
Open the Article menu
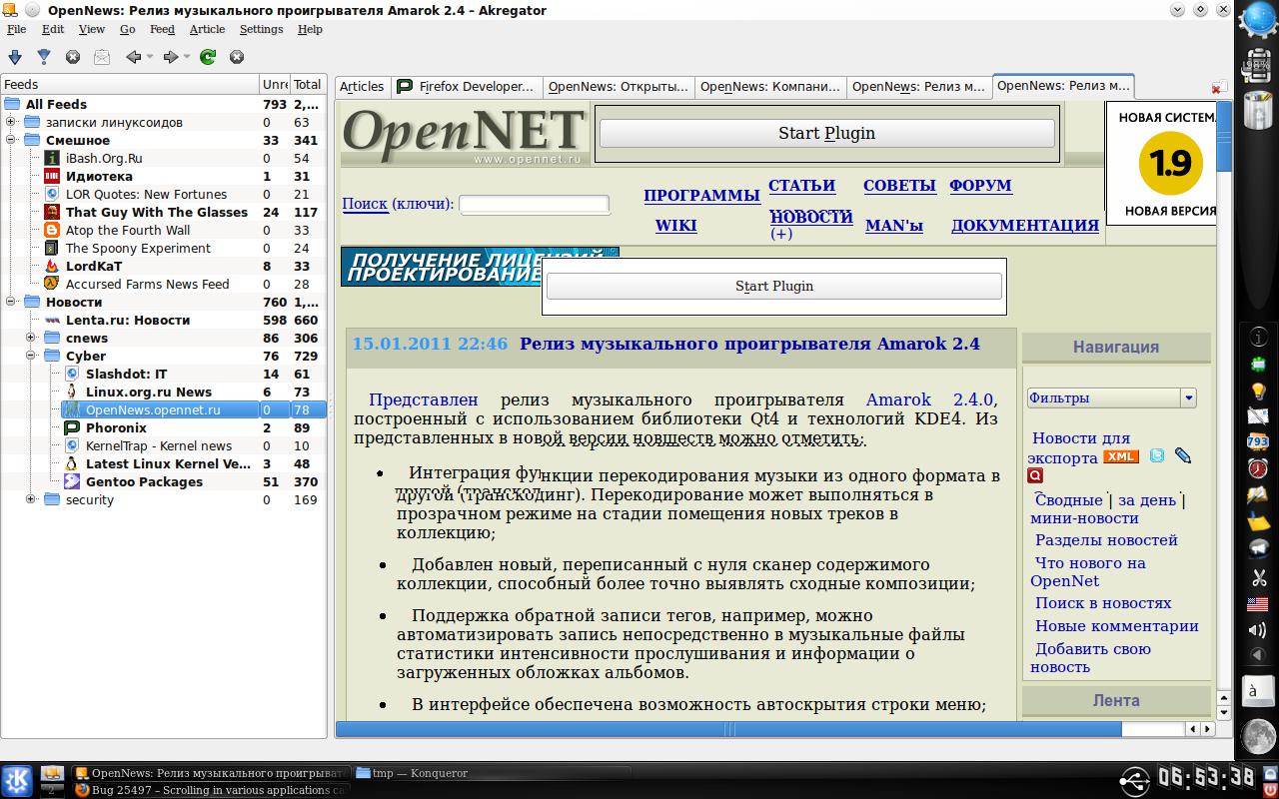coord(207,29)
